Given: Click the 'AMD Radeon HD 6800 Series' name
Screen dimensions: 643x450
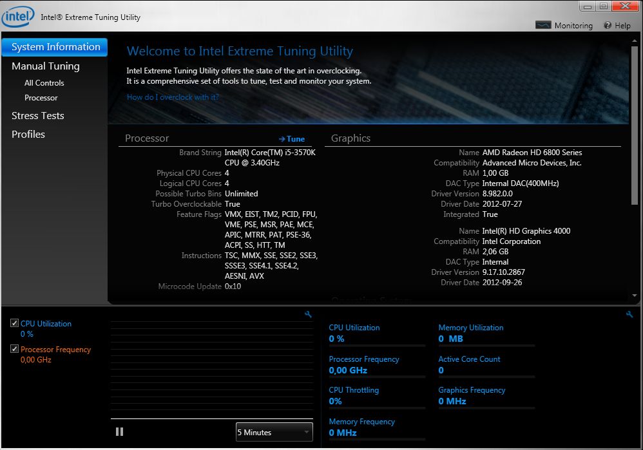Looking at the screenshot, I should coord(532,153).
